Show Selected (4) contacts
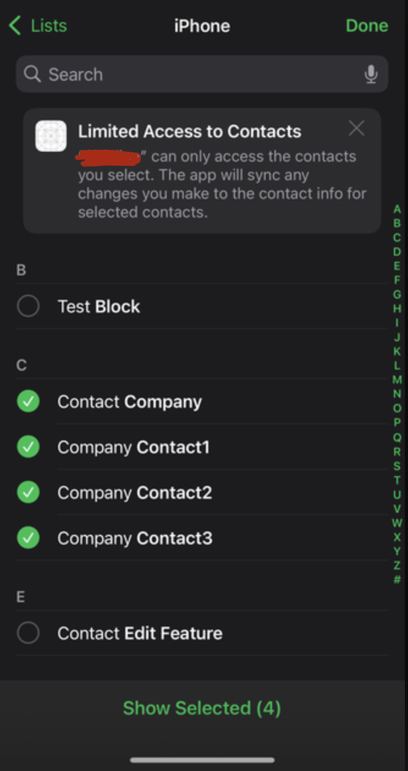The image size is (408, 771). click(x=202, y=708)
